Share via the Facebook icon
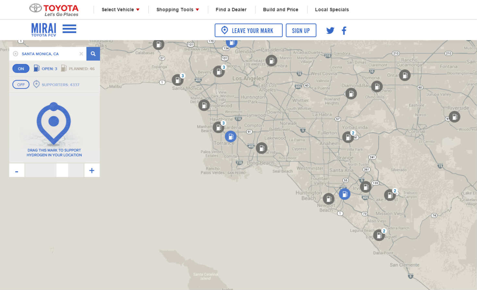The image size is (477, 290). pyautogui.click(x=344, y=30)
